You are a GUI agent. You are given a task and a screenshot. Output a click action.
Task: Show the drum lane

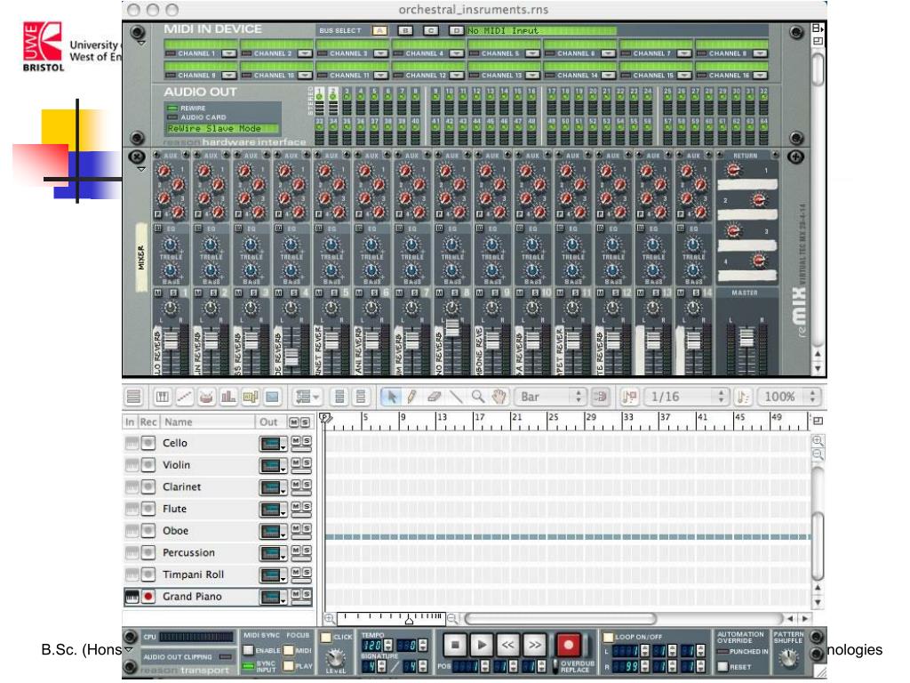[206, 397]
